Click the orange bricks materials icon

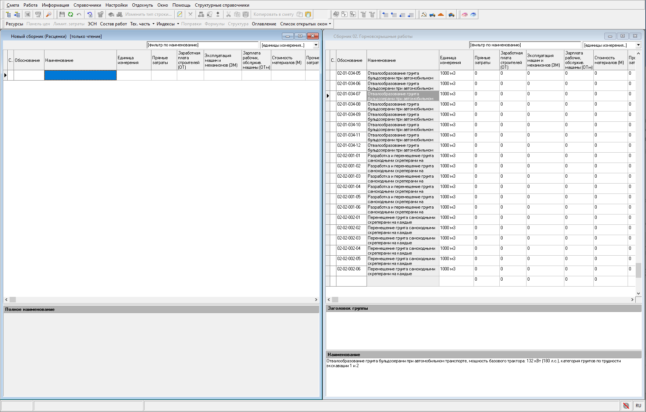tap(441, 14)
